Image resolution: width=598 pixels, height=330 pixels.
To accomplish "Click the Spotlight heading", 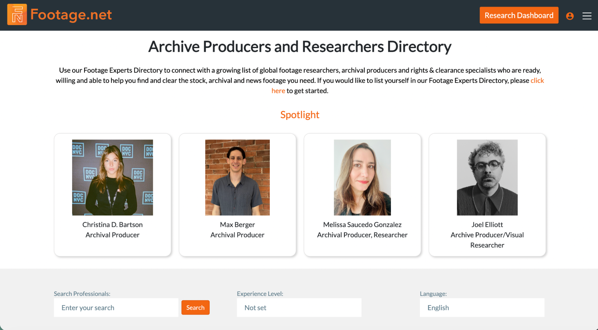I will (x=300, y=114).
